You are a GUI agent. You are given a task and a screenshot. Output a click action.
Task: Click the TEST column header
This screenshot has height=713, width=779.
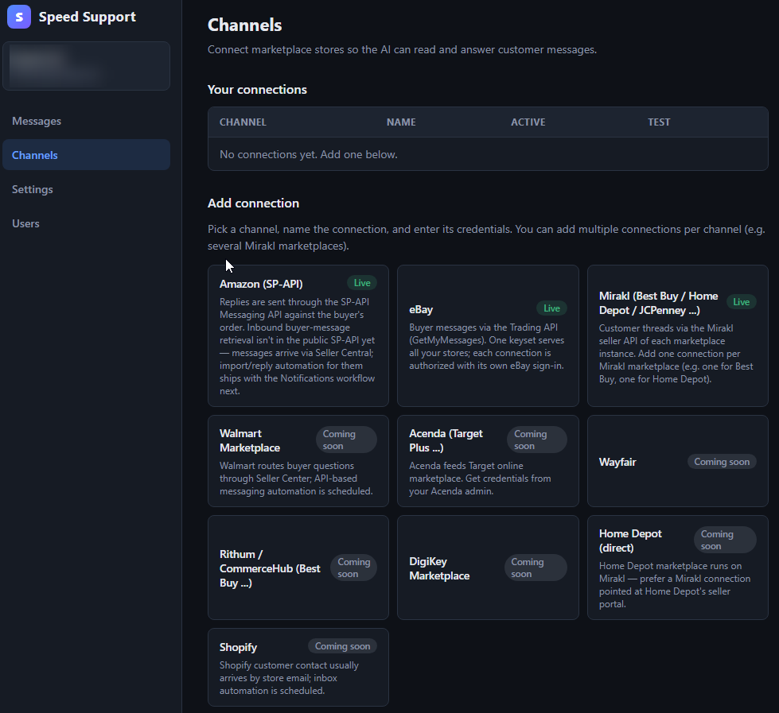659,122
